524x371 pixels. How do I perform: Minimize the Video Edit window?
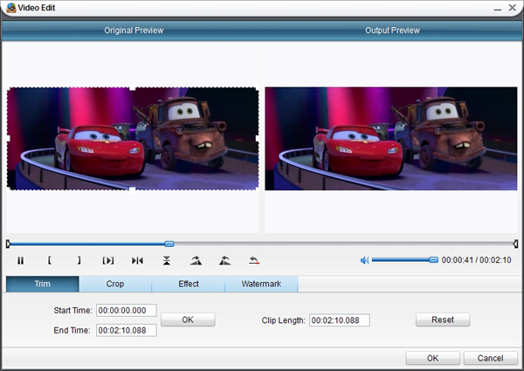(x=498, y=8)
